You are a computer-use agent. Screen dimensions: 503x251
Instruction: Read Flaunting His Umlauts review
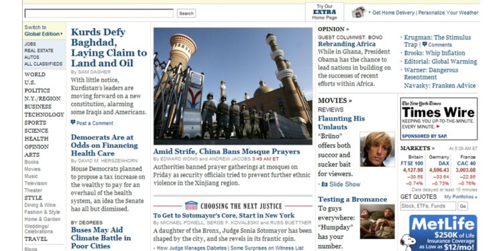pos(341,122)
